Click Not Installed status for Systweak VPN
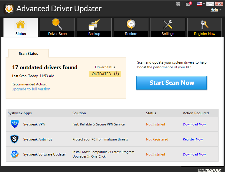 click(155, 124)
